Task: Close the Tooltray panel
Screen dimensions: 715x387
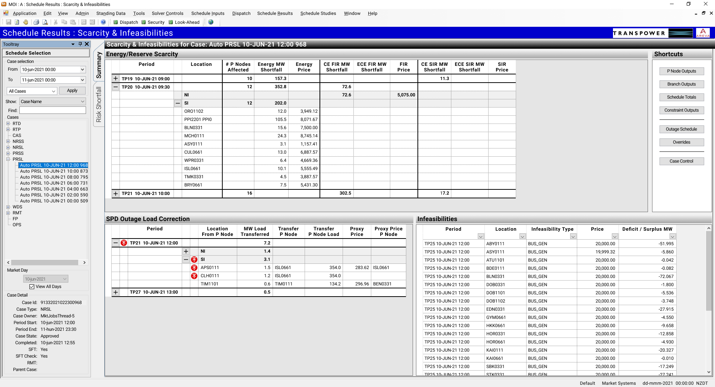Action: [87, 44]
